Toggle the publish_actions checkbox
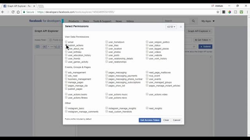The width and height of the screenshot is (250, 140). click(x=66, y=45)
